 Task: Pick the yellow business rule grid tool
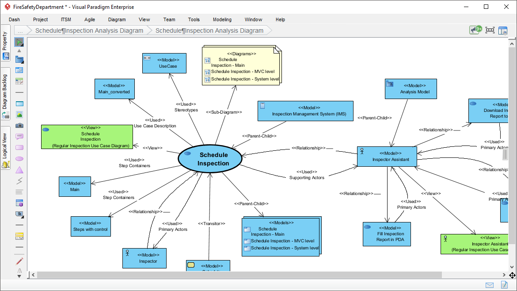[19, 236]
